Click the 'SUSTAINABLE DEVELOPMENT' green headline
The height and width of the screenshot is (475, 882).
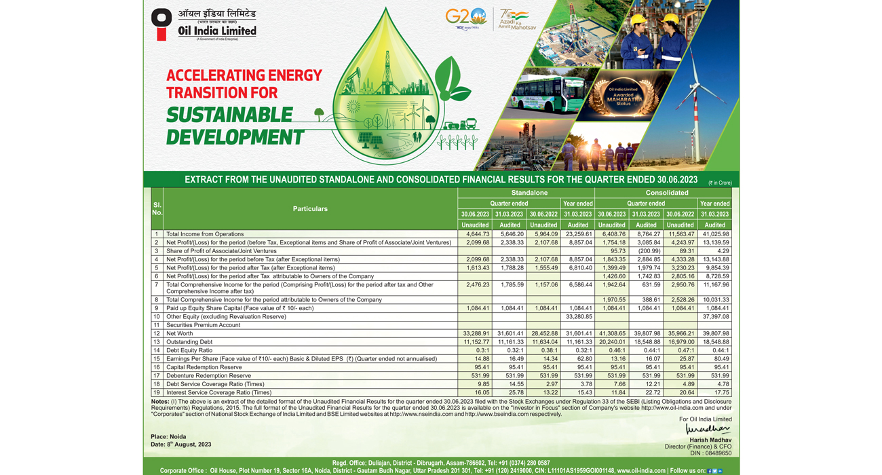tap(235, 126)
